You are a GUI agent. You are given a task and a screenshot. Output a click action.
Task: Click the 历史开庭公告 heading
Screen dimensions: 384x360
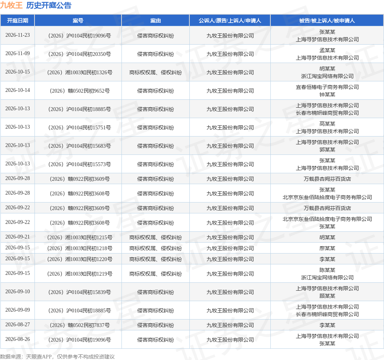click(x=49, y=5)
